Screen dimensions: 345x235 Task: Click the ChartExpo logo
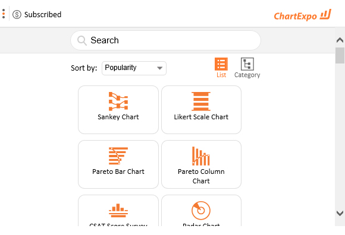[x=303, y=15]
